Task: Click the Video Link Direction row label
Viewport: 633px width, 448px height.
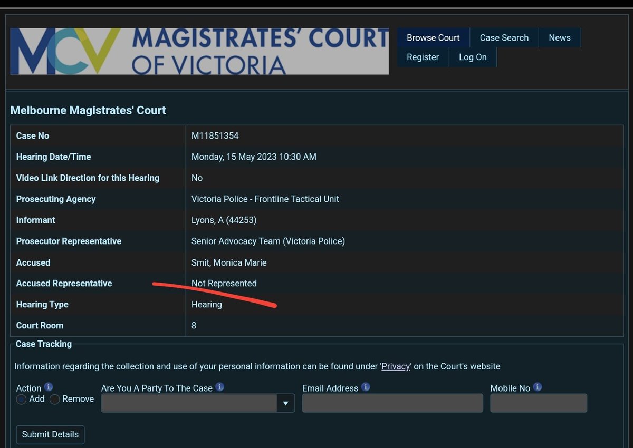Action: point(88,178)
